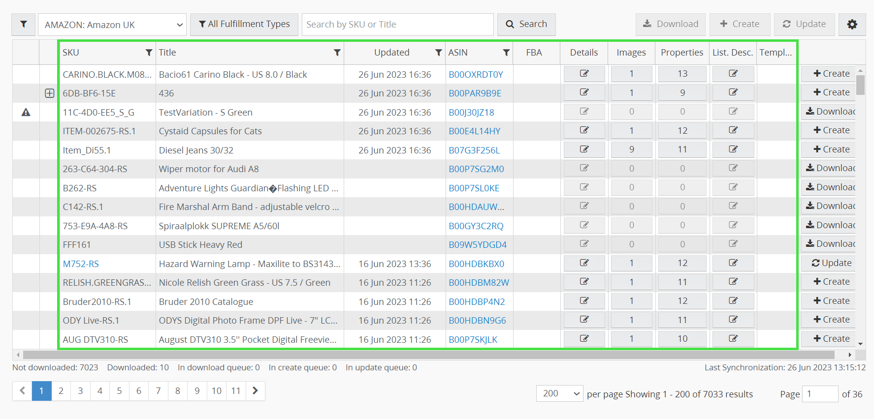
Task: Click the funnel filter icon at top left
Action: click(23, 24)
